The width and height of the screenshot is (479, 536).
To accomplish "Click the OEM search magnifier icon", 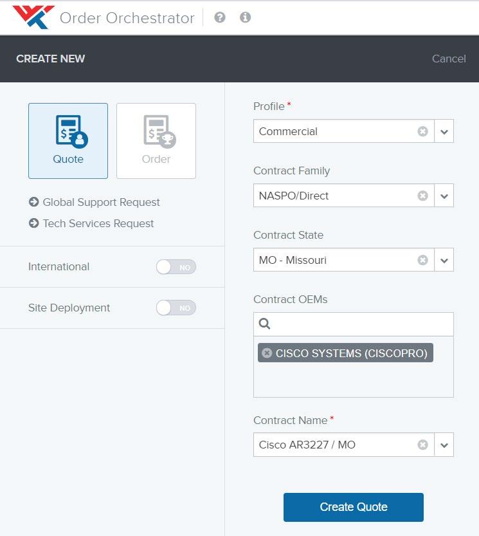I will pyautogui.click(x=264, y=324).
